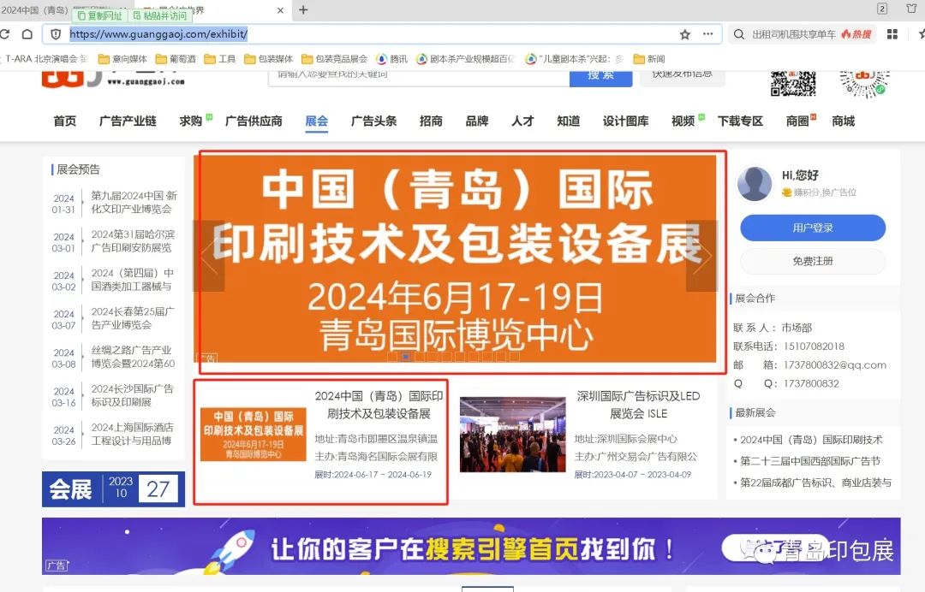The image size is (925, 592).
Task: Open the 广告头条 navigation menu item
Action: 373,121
